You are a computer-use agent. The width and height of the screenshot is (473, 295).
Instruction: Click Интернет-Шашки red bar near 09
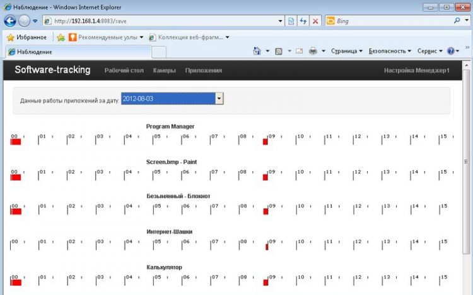point(267,247)
